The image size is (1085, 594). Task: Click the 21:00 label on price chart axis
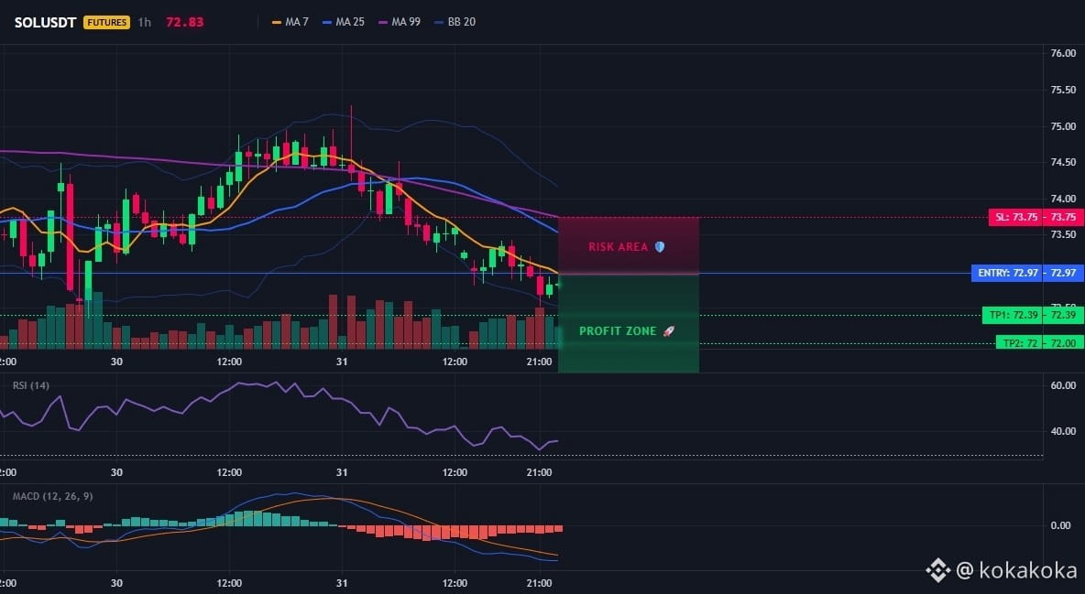539,362
